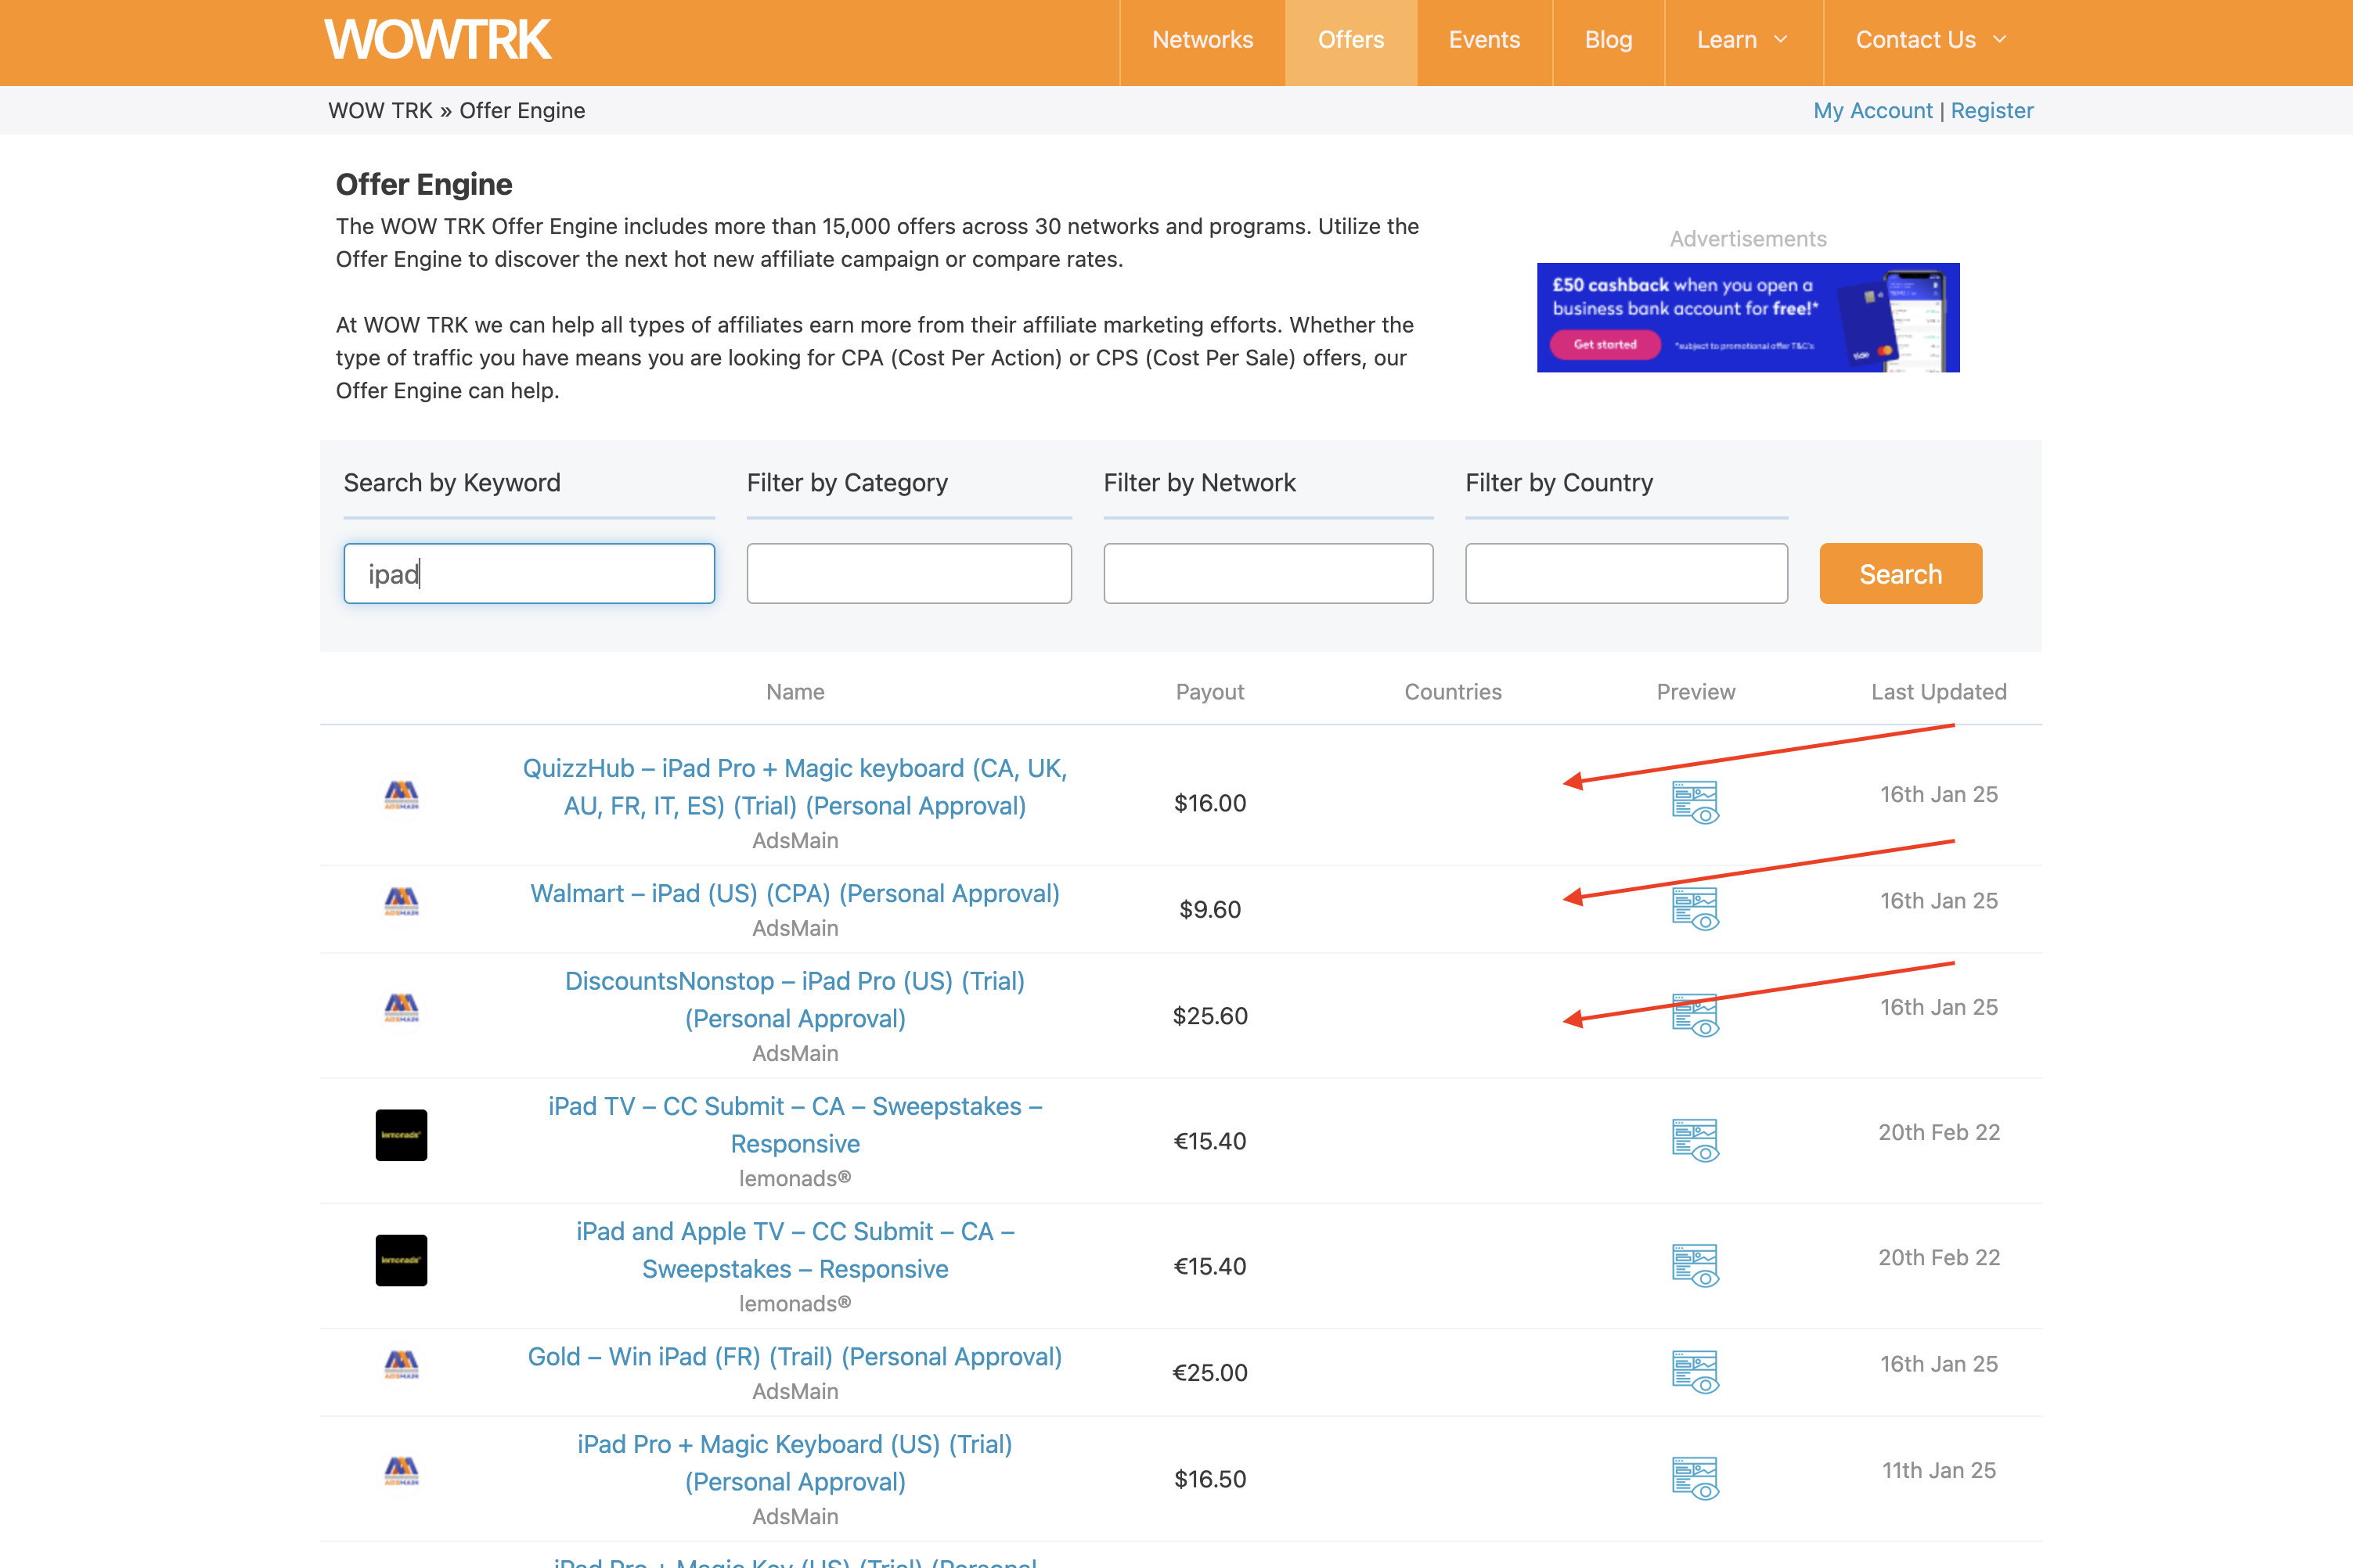The width and height of the screenshot is (2353, 1568).
Task: Expand the Learn menu
Action: pos(1742,40)
